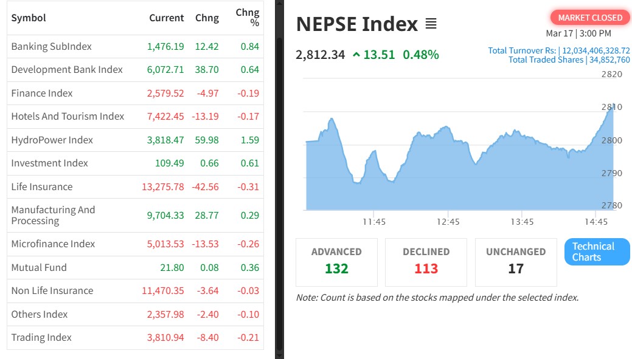The width and height of the screenshot is (632, 359).
Task: Click the vertical scrollbar beside the table
Action: point(279,182)
